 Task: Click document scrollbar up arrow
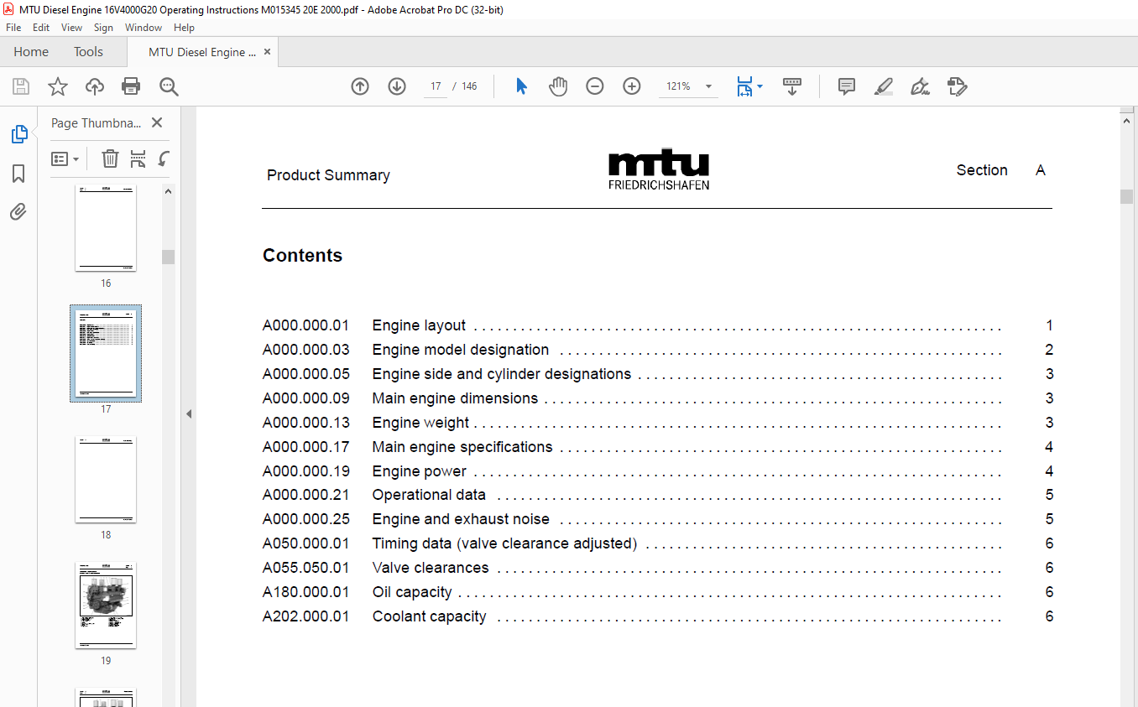click(1127, 121)
